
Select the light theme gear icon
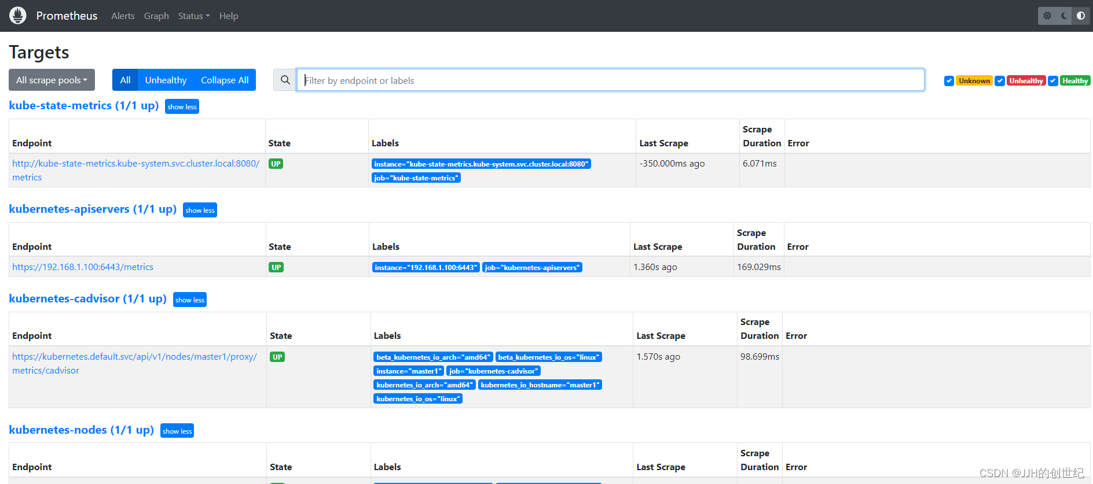point(1047,16)
